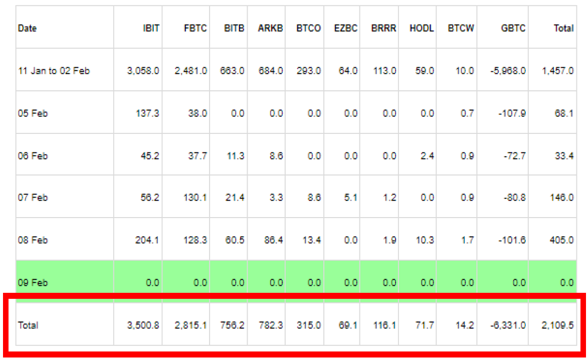Click Total value 68.1
Image resolution: width=588 pixels, height=360 pixels.
point(564,113)
